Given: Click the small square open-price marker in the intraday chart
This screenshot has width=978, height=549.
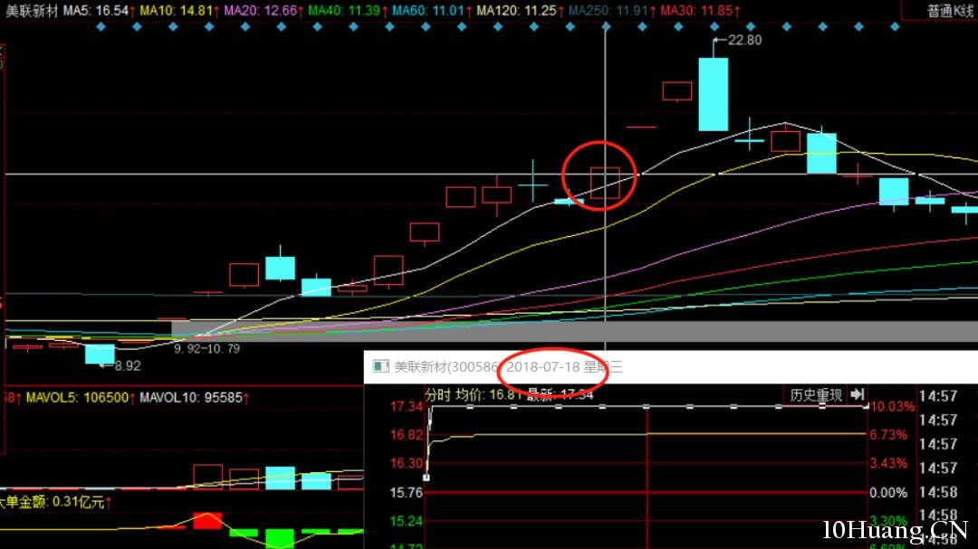Looking at the screenshot, I should tap(426, 478).
